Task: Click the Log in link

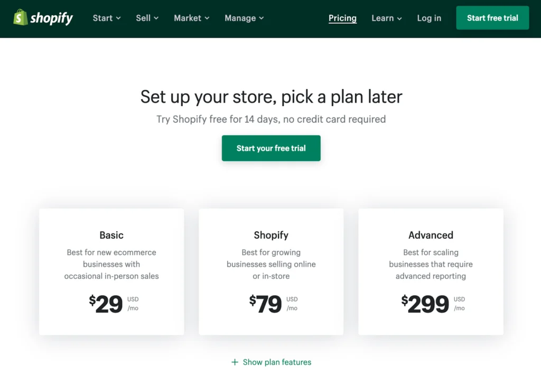Action: point(428,18)
